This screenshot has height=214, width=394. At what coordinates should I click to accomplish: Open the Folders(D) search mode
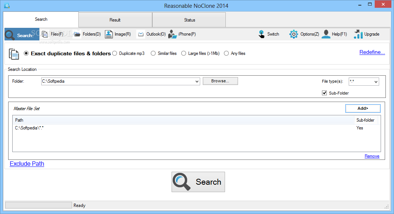tap(87, 34)
